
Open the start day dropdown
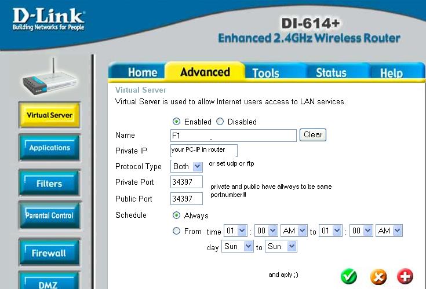click(x=238, y=246)
